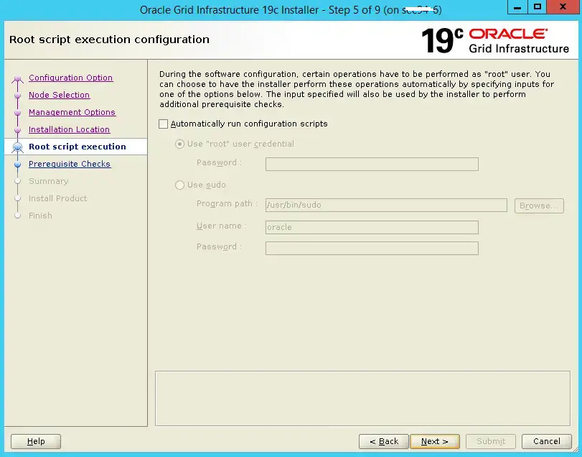Viewport: 582px width, 457px height.
Task: Open the Prerequisite Checks step
Action: (70, 164)
